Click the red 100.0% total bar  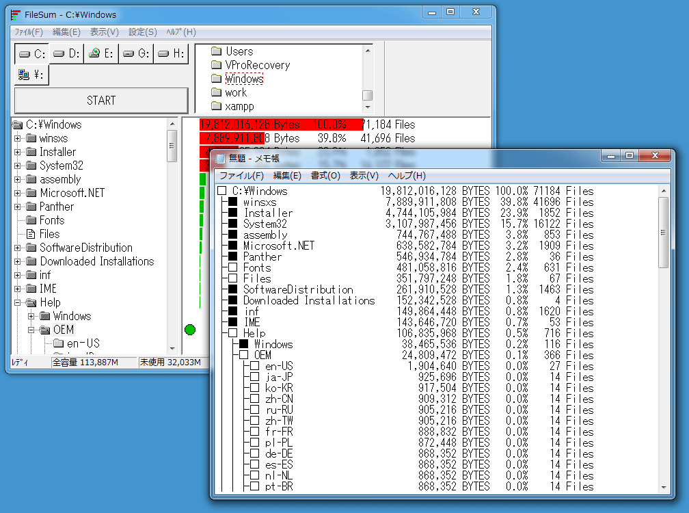(x=281, y=124)
